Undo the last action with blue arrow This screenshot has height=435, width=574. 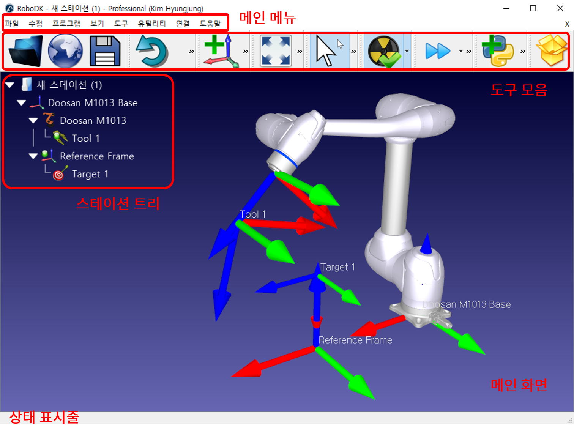coord(152,51)
